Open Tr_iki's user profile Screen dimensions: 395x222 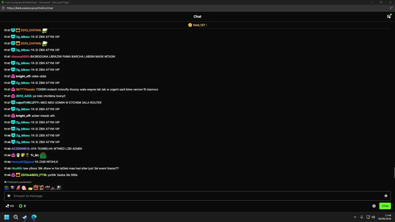[x=35, y=155]
